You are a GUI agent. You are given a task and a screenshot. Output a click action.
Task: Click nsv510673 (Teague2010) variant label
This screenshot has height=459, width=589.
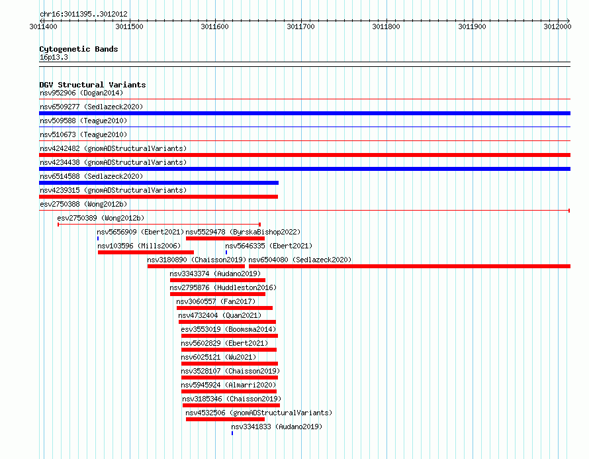tap(83, 134)
